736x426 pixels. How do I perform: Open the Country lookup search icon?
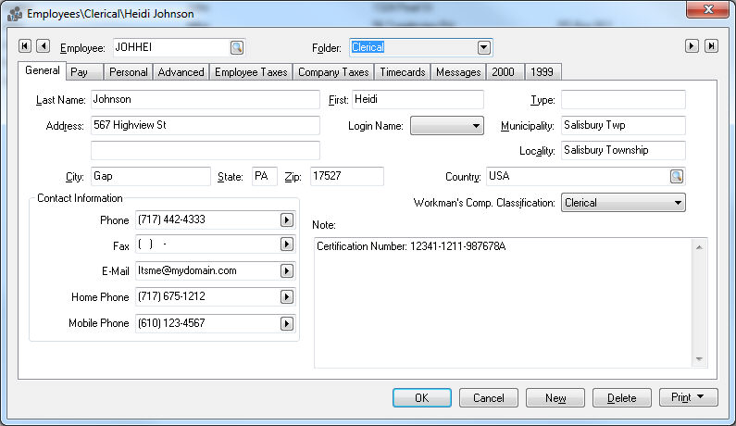click(677, 176)
